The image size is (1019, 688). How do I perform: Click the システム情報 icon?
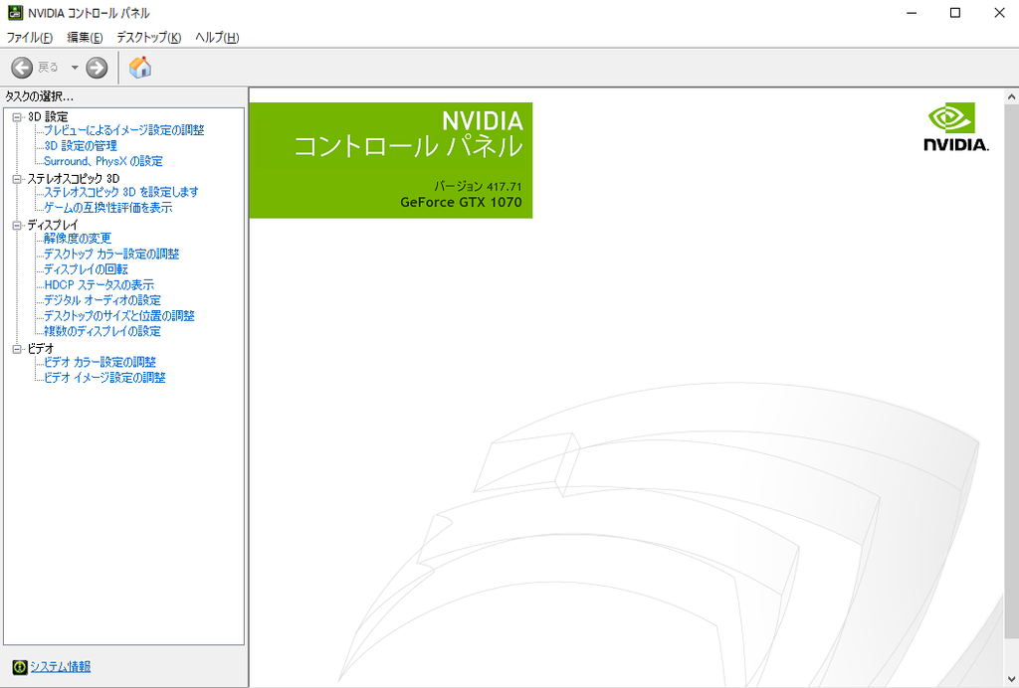(x=20, y=666)
